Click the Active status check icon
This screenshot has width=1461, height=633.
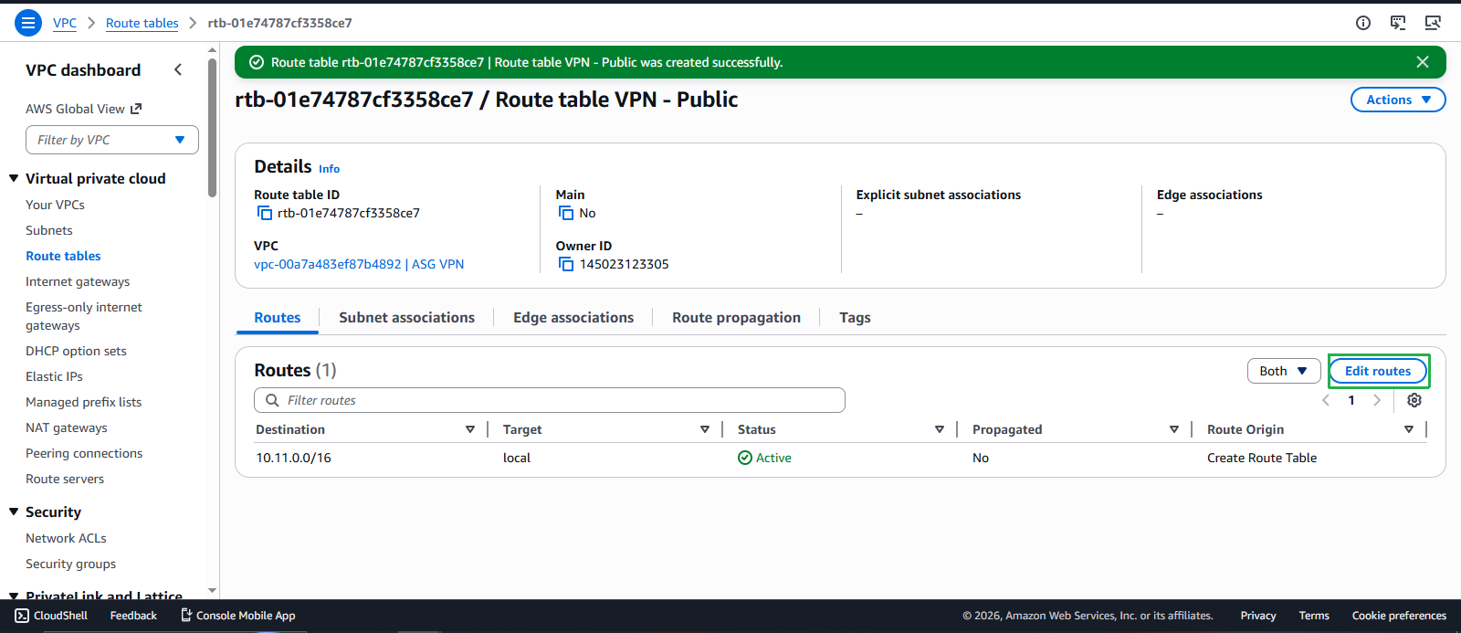[x=745, y=458]
